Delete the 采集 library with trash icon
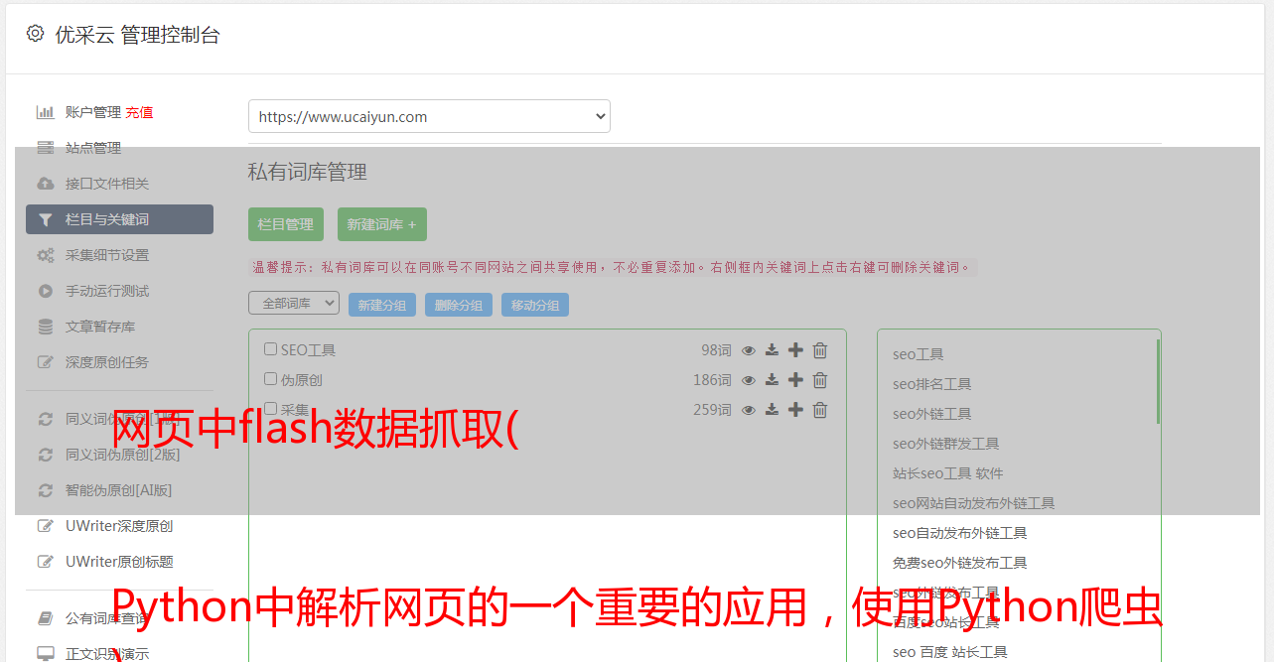The height and width of the screenshot is (662, 1274). [820, 410]
